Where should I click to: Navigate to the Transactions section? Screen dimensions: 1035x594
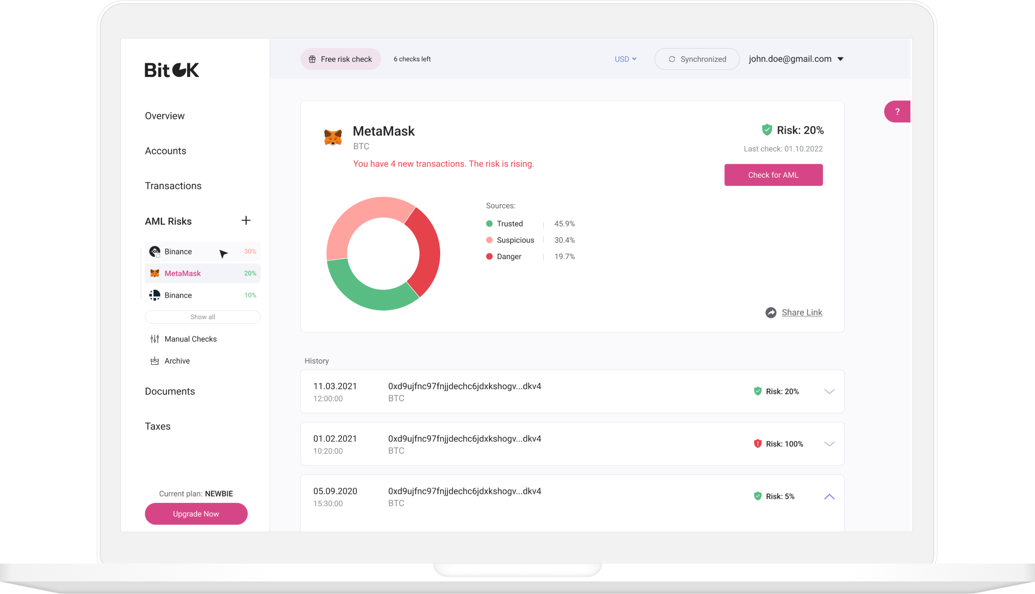(173, 185)
